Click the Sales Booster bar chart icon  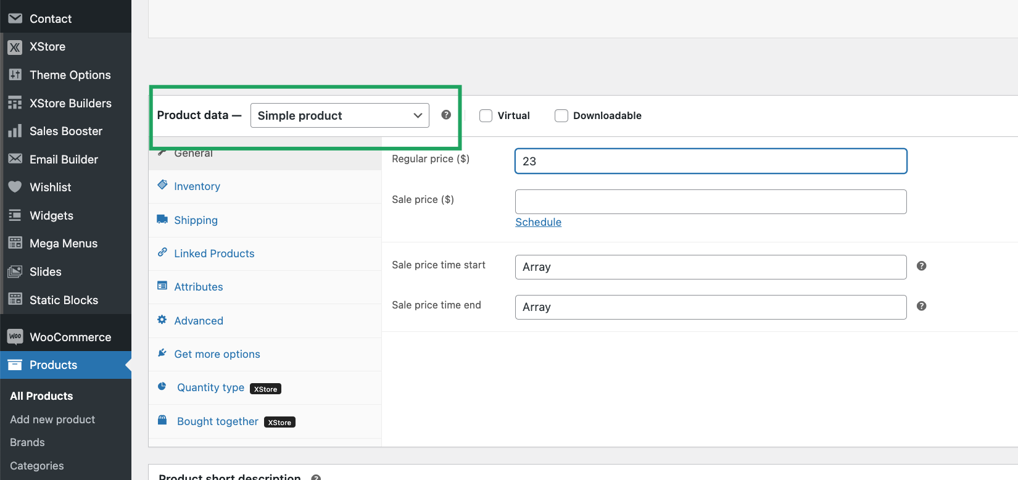[x=15, y=131]
